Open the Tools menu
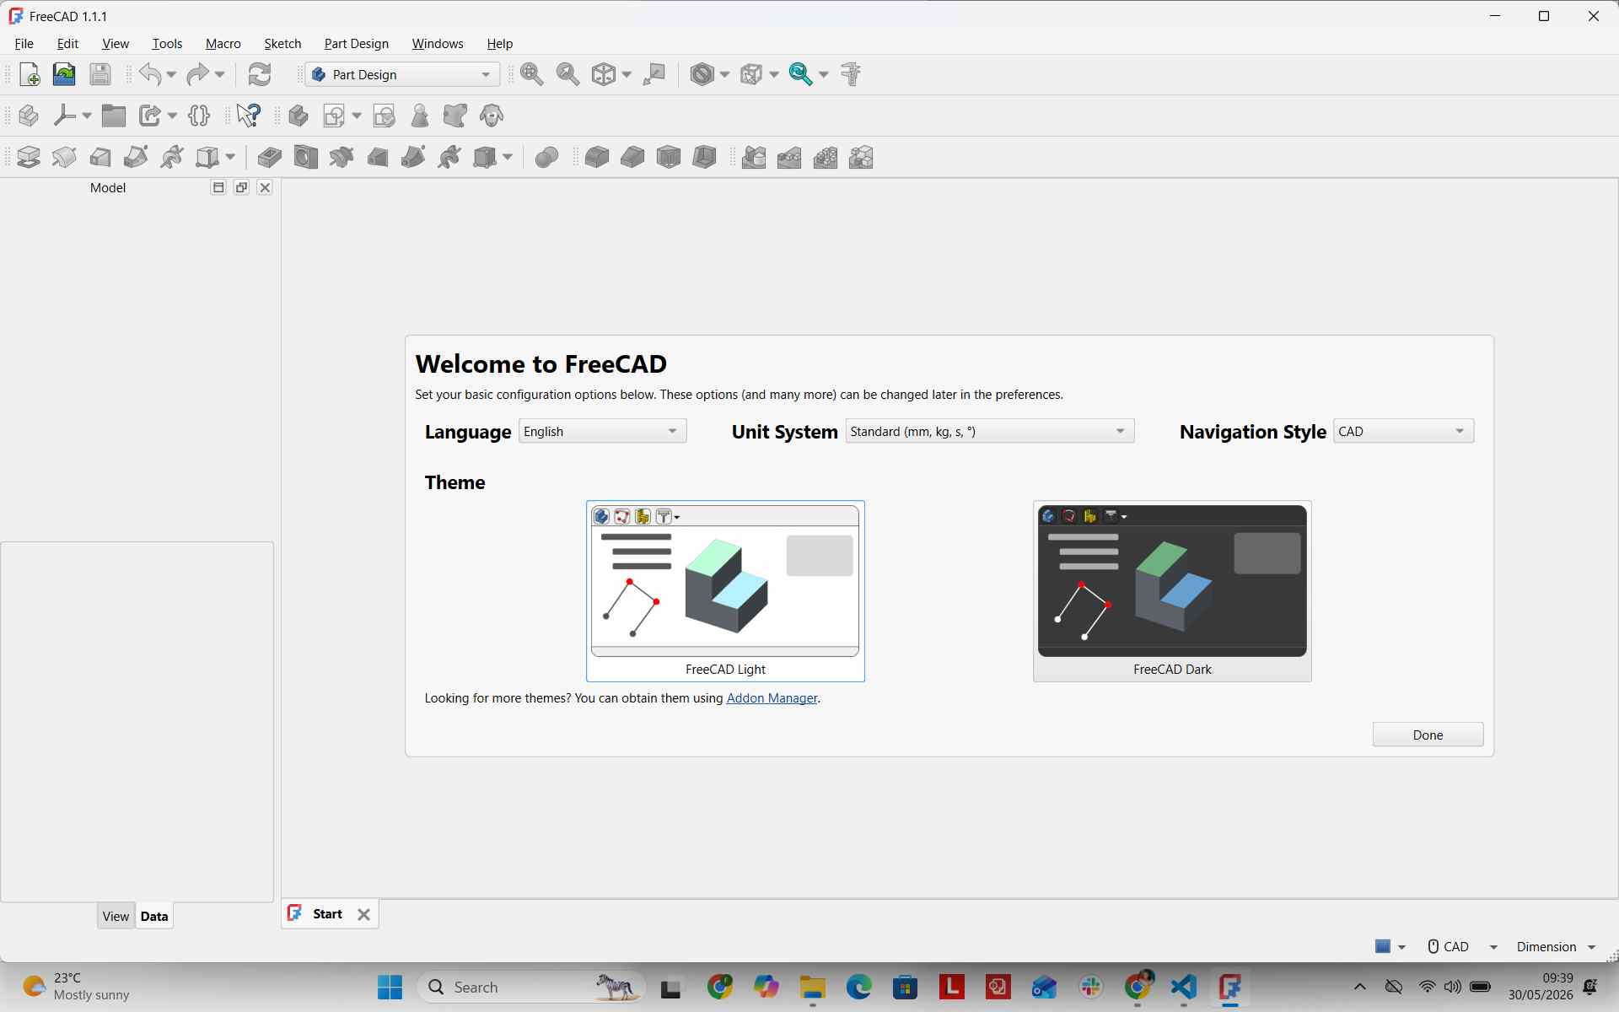The image size is (1619, 1012). (x=167, y=44)
